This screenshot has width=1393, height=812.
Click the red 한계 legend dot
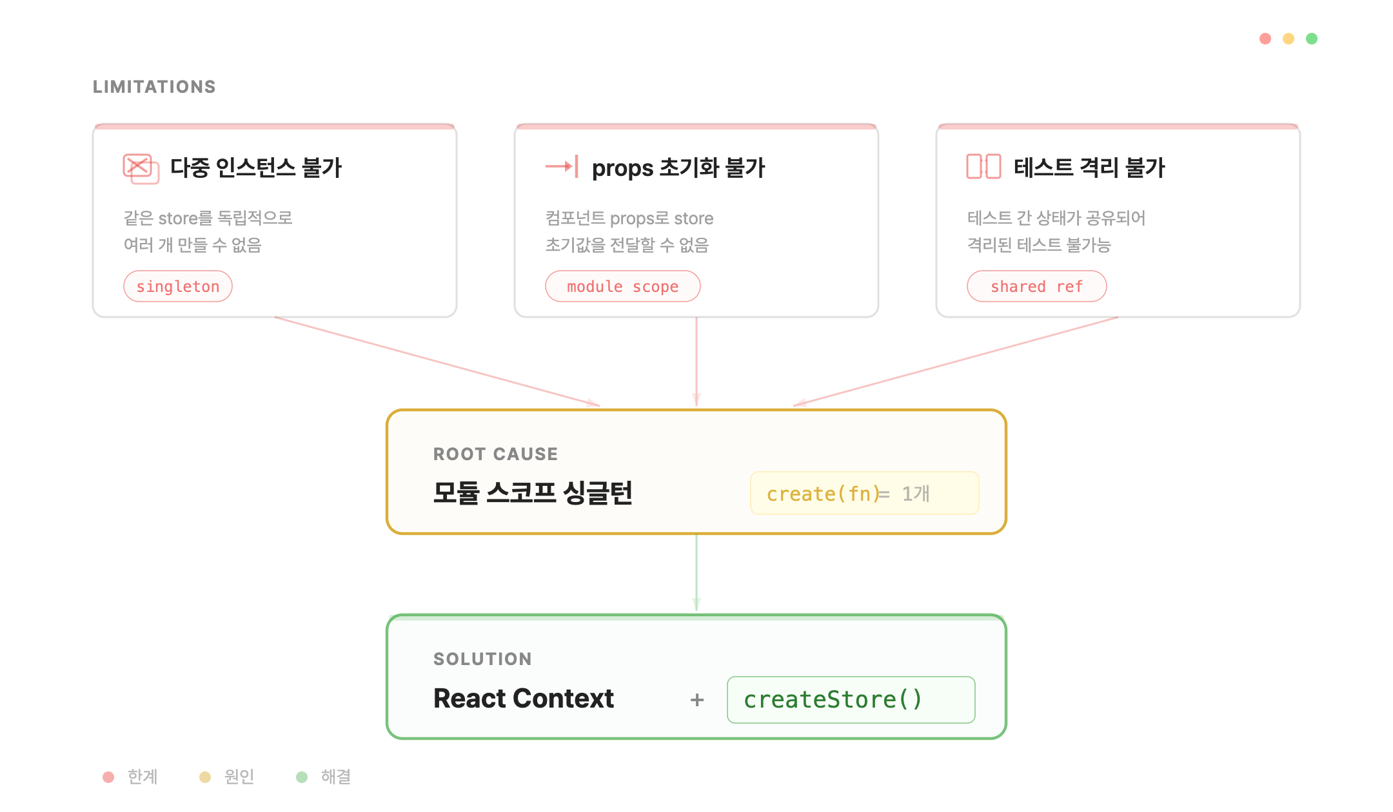[108, 777]
